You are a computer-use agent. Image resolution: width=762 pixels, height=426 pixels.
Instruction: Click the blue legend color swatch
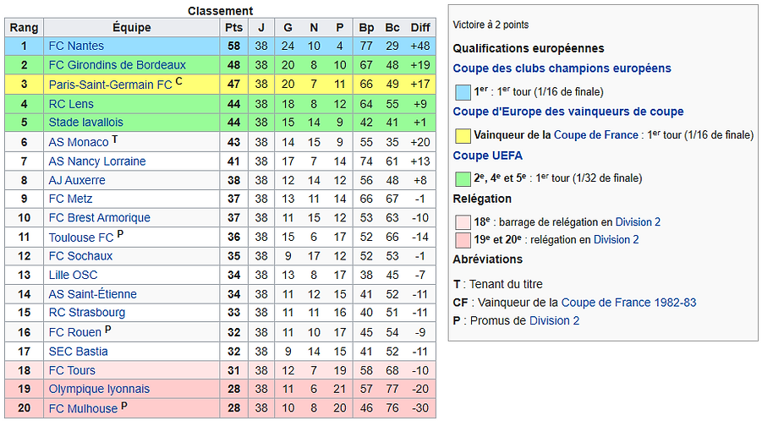[x=463, y=92]
